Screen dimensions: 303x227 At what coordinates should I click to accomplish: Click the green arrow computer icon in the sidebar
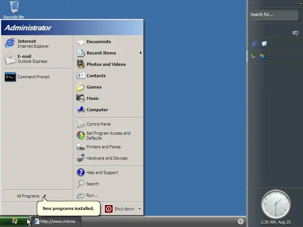[x=253, y=56]
